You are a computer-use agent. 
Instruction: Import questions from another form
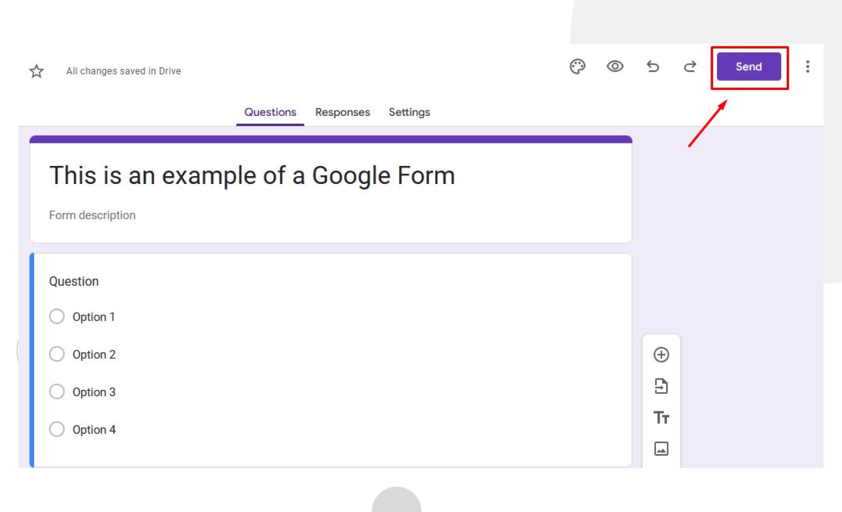[661, 386]
